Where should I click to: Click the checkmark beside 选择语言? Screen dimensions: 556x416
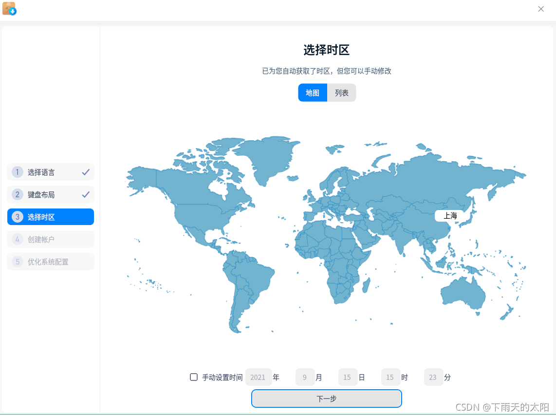click(86, 172)
